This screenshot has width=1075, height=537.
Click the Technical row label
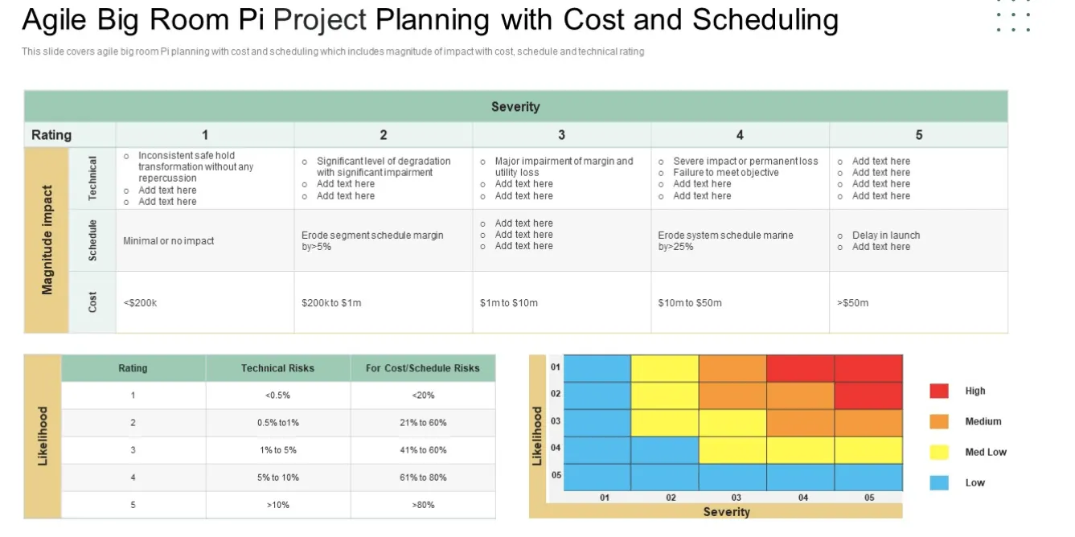point(92,178)
